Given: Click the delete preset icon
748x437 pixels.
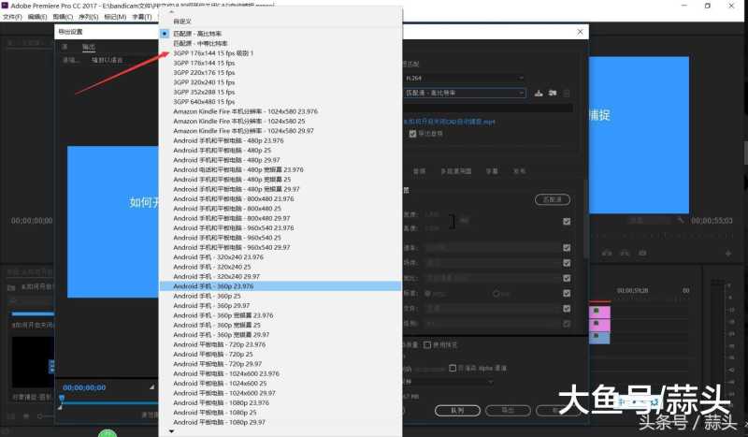Looking at the screenshot, I should (x=567, y=94).
